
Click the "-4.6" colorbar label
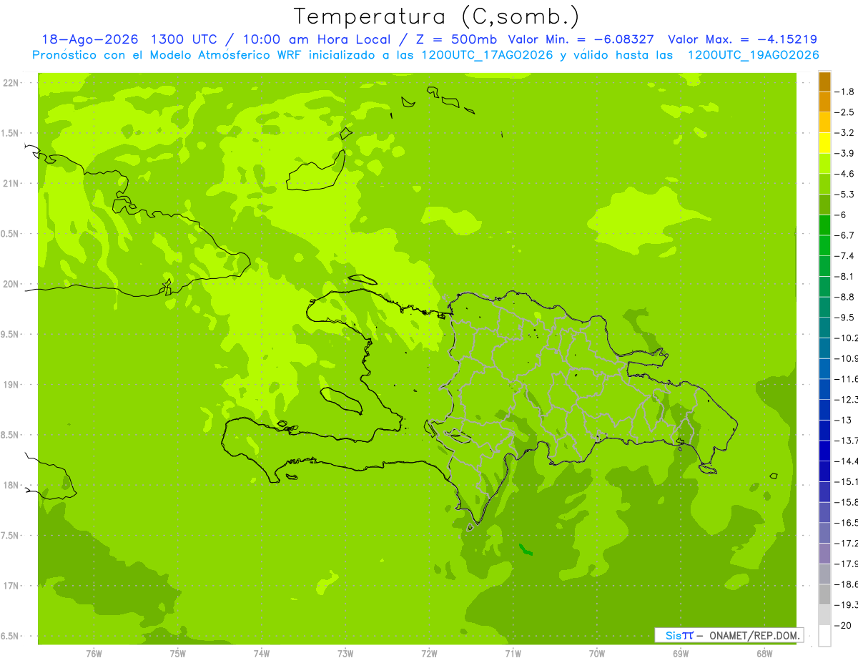pos(844,174)
